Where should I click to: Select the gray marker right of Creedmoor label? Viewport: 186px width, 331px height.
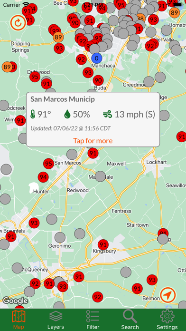click(x=149, y=82)
